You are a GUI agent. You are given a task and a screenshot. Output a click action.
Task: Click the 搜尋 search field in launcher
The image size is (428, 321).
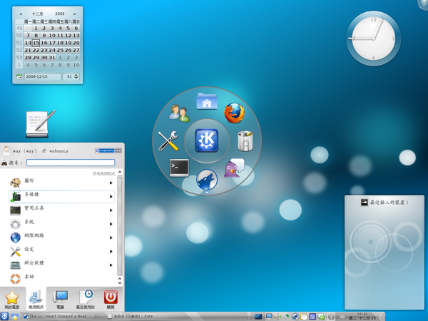point(75,163)
